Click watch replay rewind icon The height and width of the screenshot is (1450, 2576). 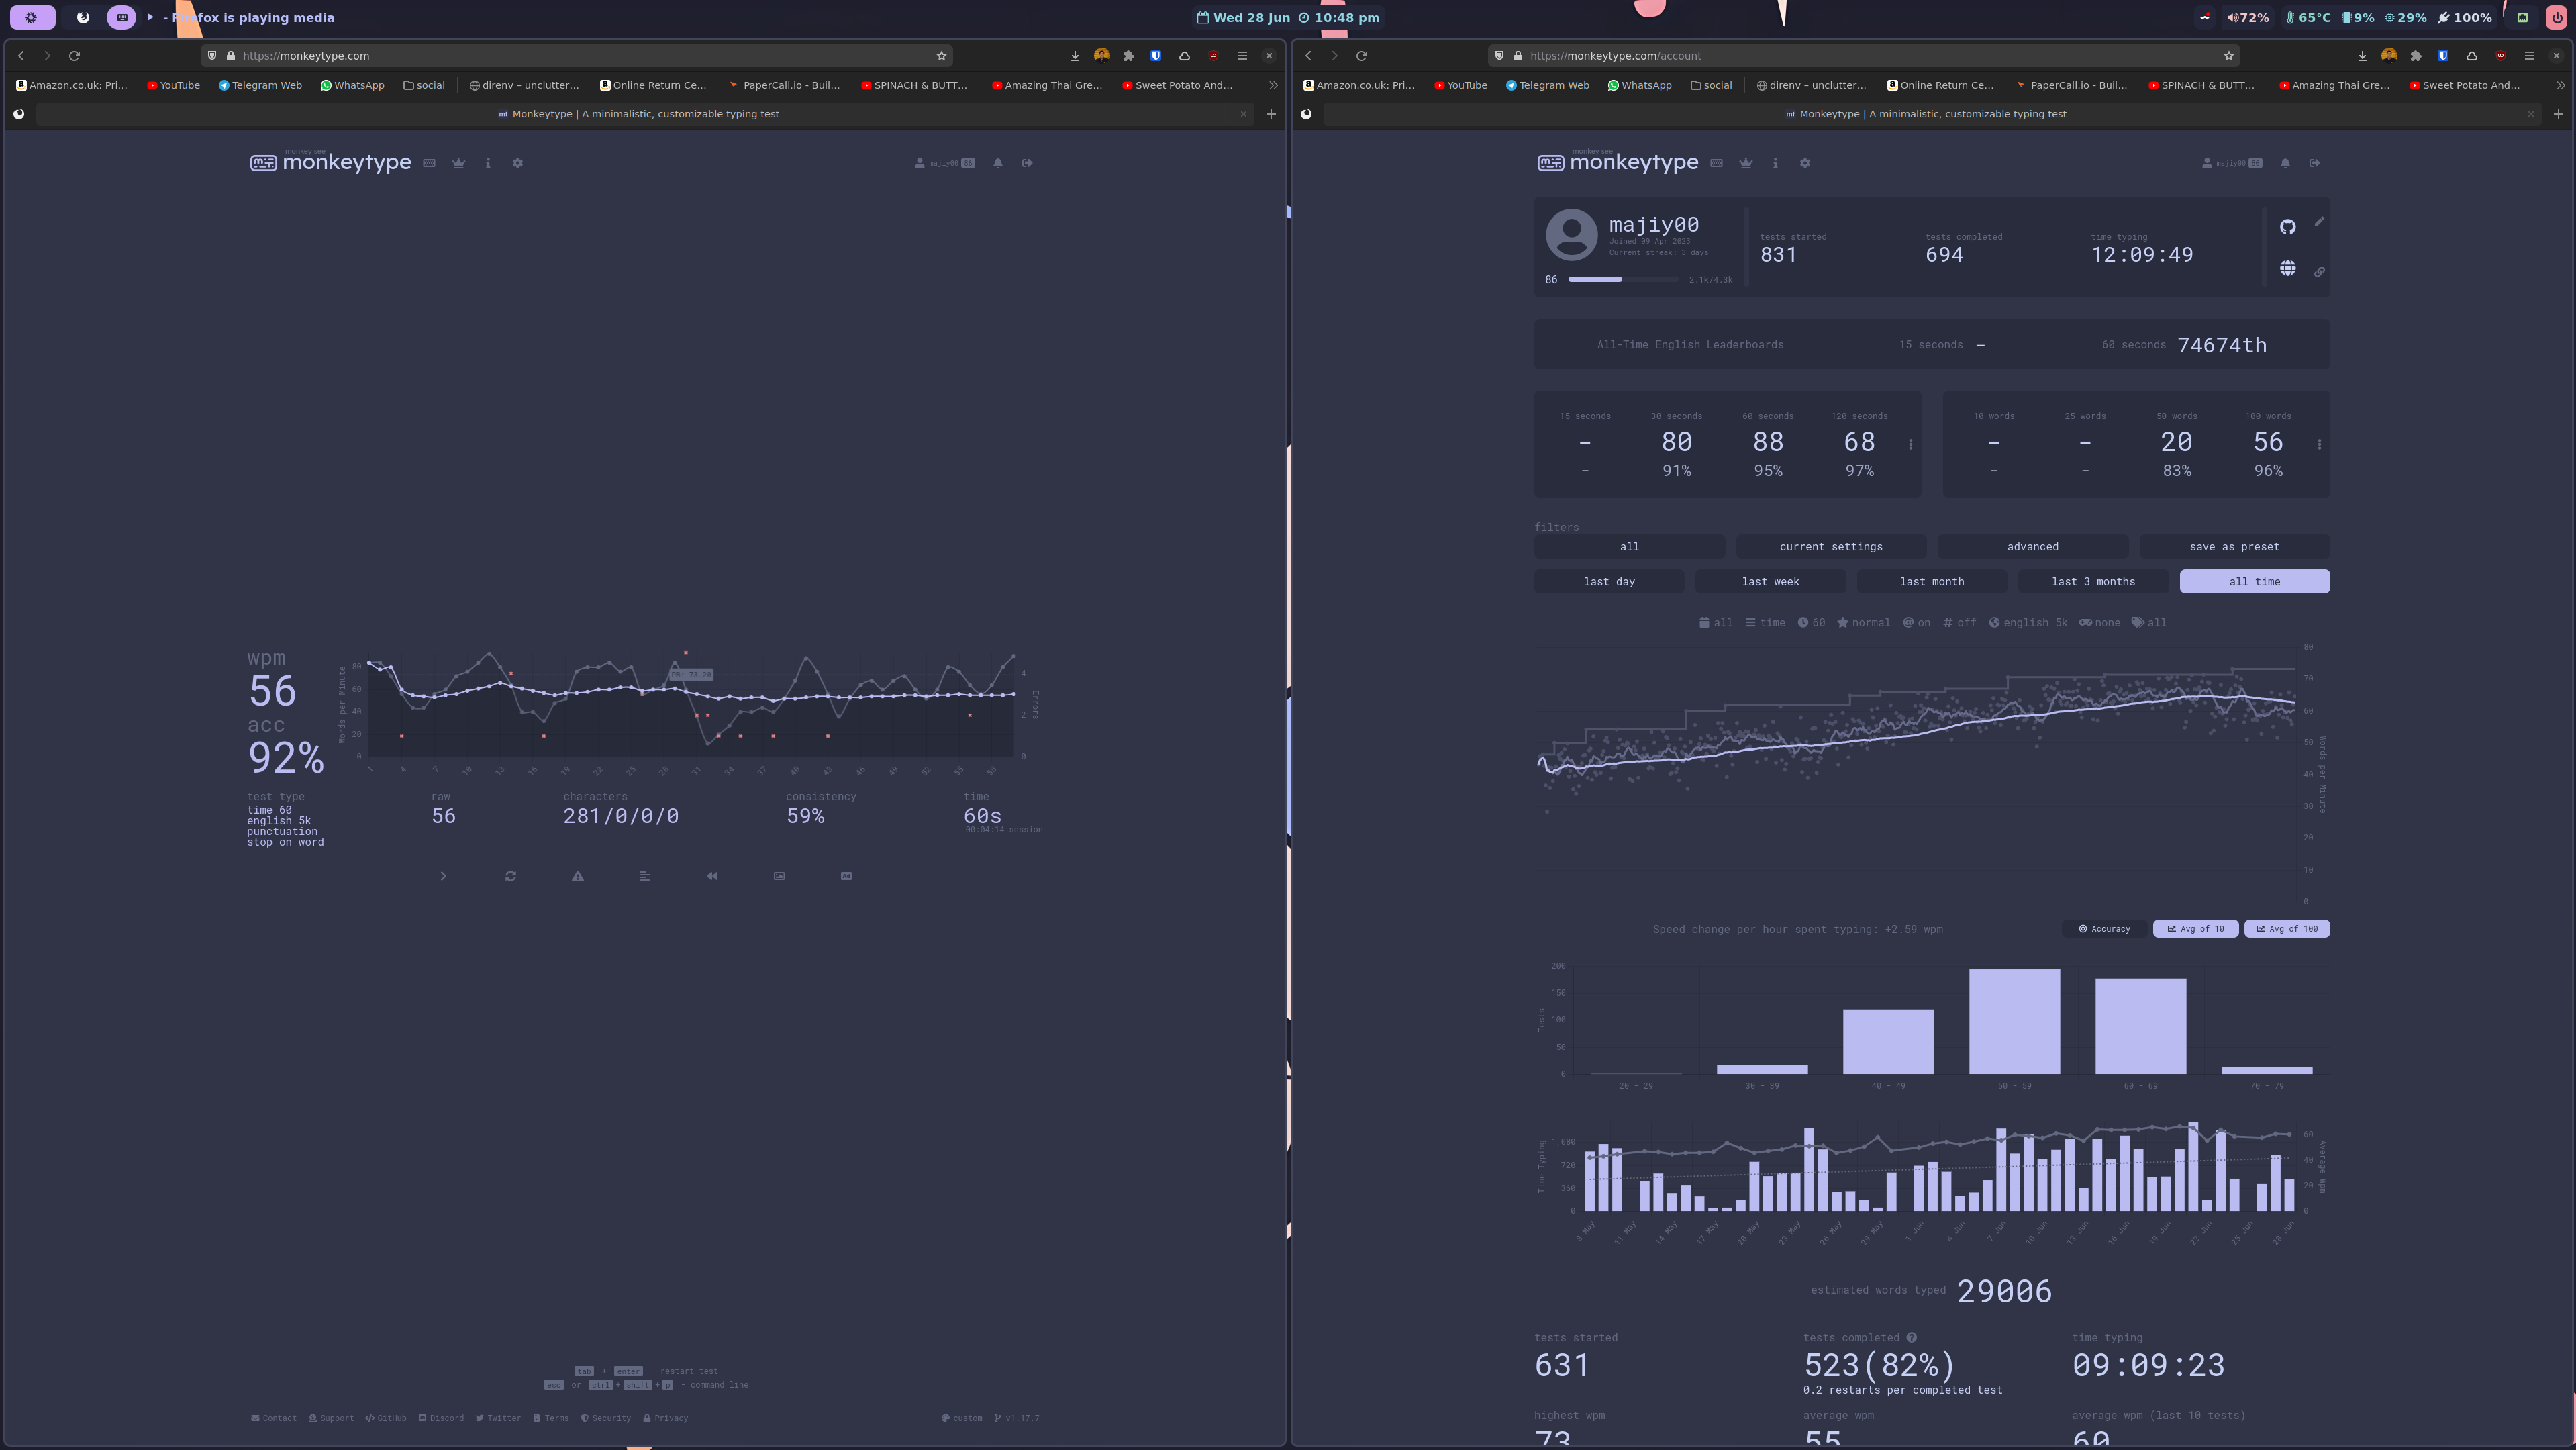click(712, 876)
